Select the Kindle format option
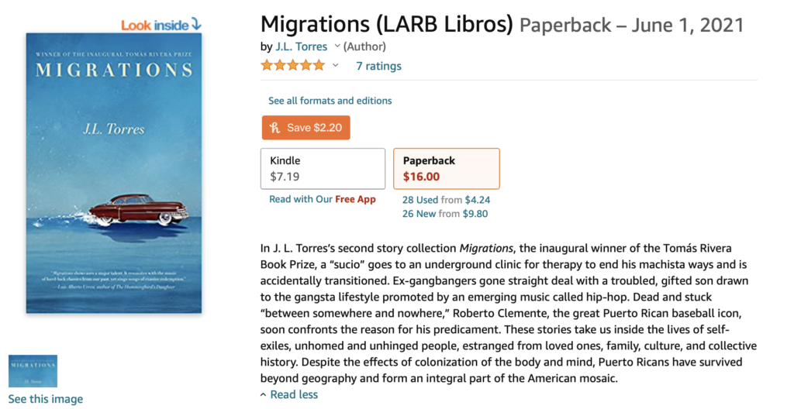 pos(323,168)
